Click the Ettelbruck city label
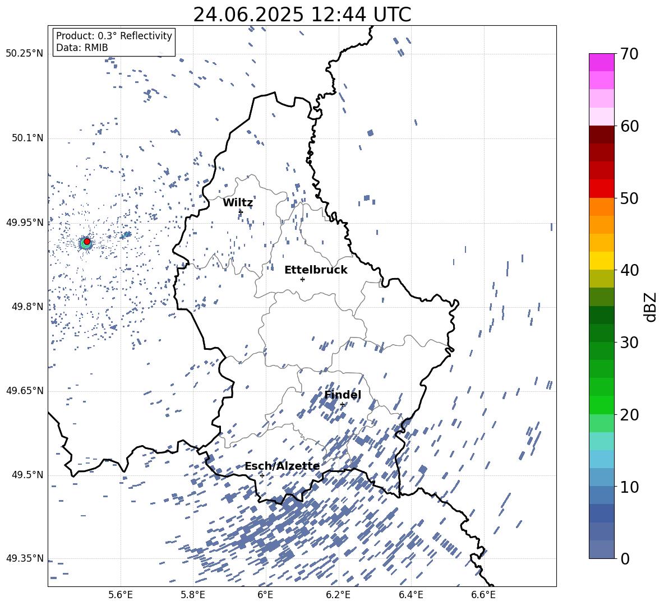 click(x=316, y=270)
